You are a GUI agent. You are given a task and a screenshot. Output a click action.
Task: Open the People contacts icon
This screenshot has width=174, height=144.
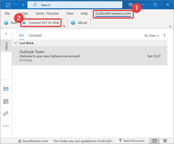[6, 114]
